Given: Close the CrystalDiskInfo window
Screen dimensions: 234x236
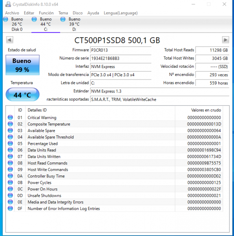Looking at the screenshot, I should pyautogui.click(x=224, y=4).
